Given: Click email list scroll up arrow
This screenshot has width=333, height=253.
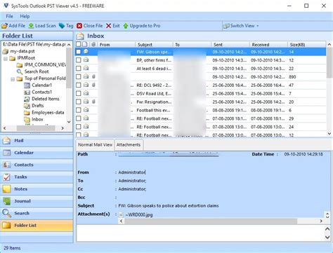Looking at the screenshot, I should [329, 44].
